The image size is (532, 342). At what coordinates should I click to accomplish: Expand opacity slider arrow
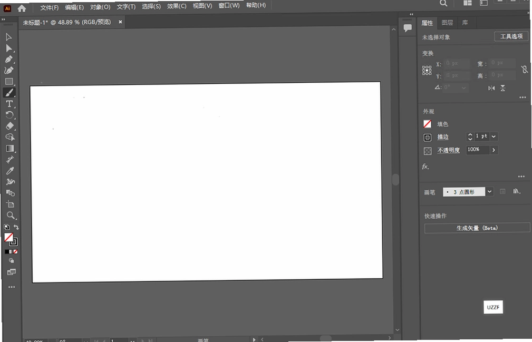coord(494,150)
